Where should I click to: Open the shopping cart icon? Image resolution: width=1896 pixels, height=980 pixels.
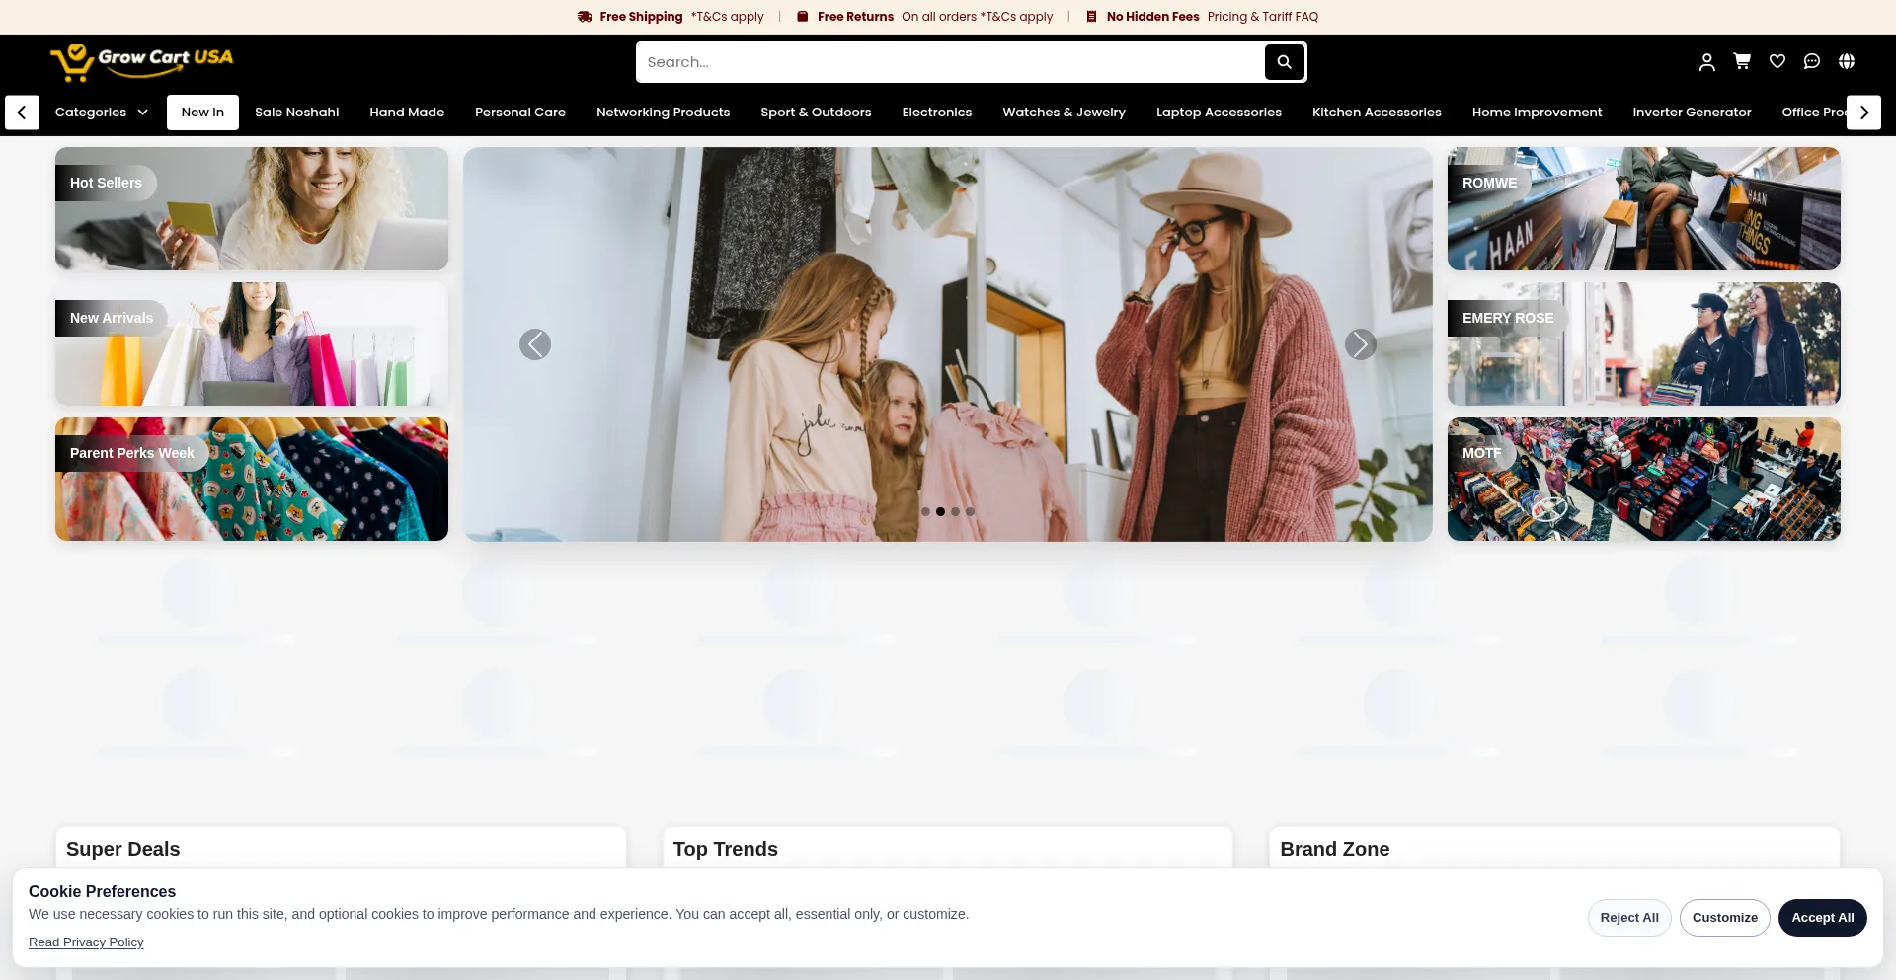pyautogui.click(x=1742, y=61)
